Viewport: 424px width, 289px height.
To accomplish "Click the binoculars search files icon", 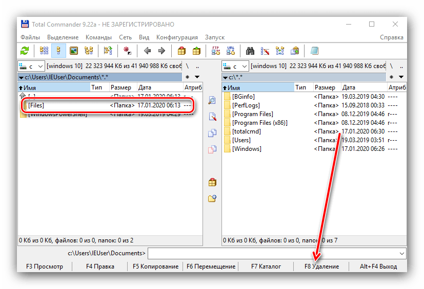I will point(251,51).
